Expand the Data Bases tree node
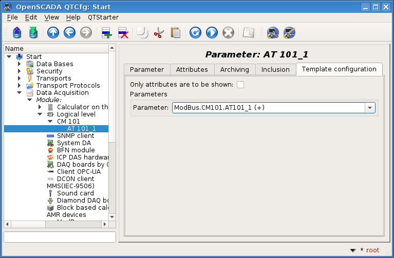The width and height of the screenshot is (394, 258). (x=20, y=64)
